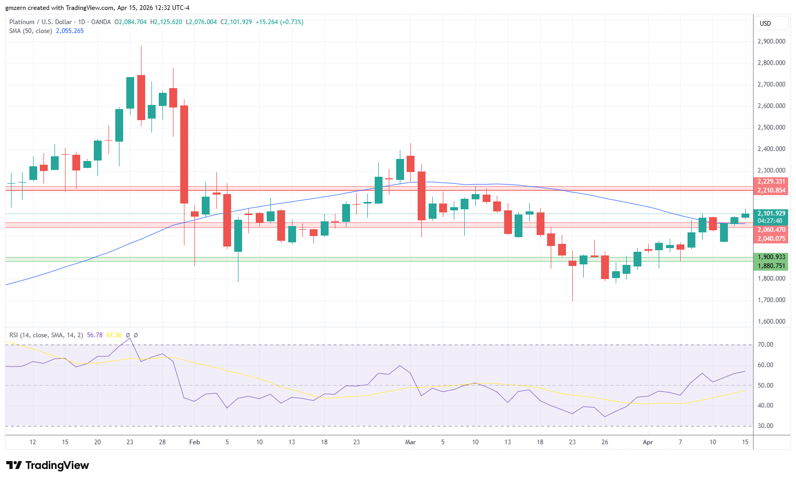Screen dimensions: 796x481
Task: Click the open value O2,084.704
Action: (x=130, y=22)
